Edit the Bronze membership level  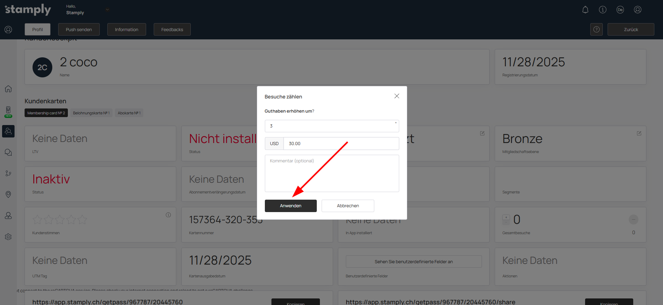click(x=639, y=133)
